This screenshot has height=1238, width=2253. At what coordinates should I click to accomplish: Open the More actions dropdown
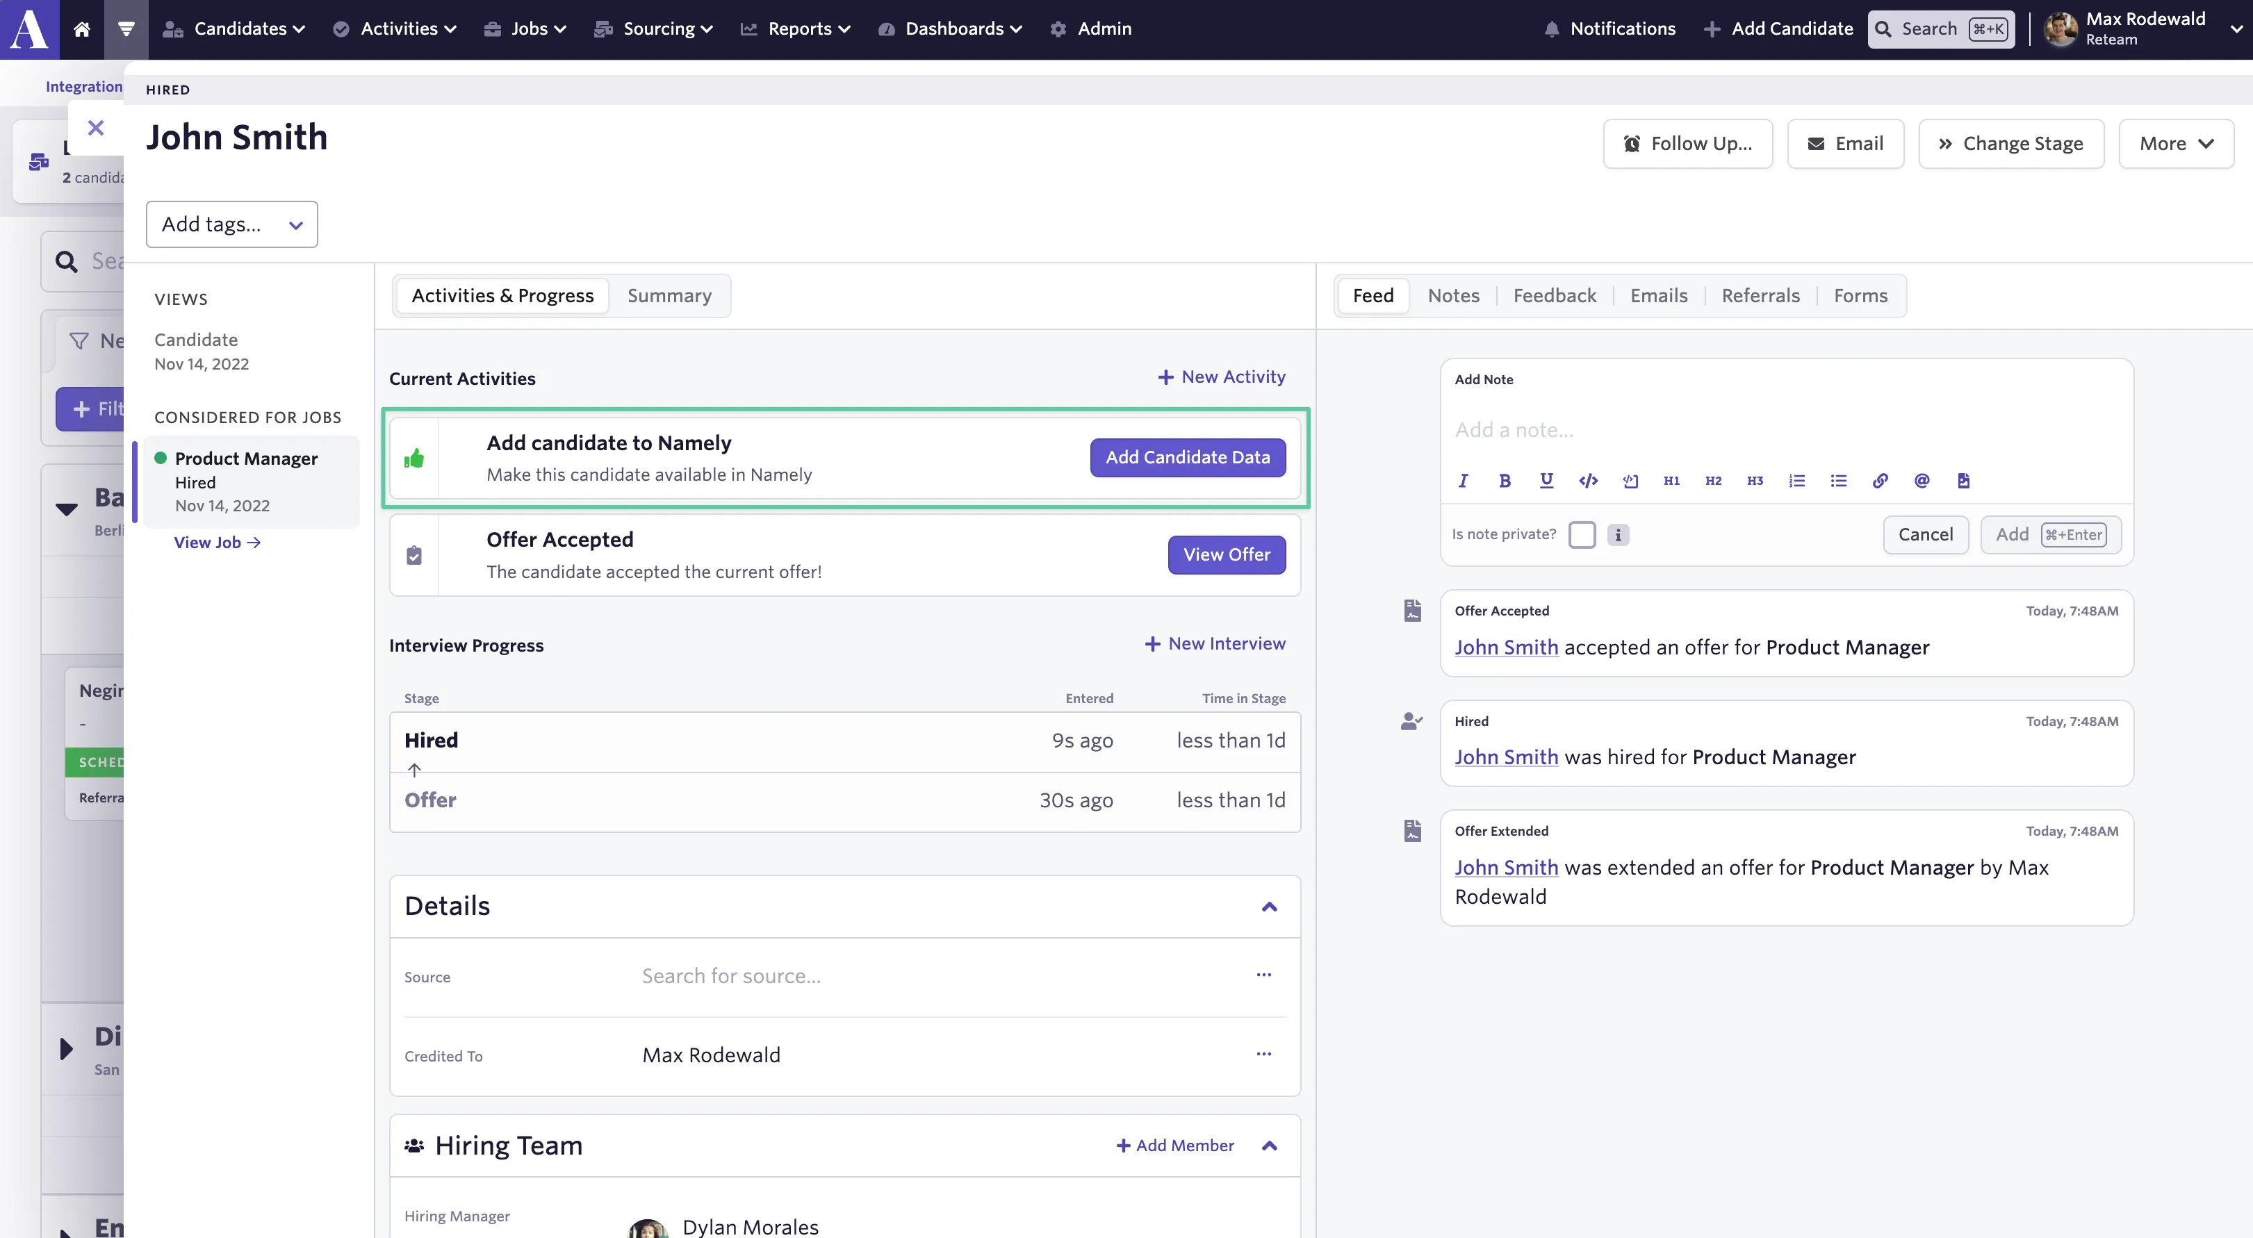click(2175, 143)
